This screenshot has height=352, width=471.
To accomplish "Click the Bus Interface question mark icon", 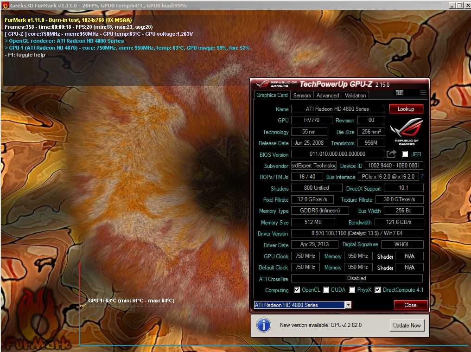I will point(422,176).
